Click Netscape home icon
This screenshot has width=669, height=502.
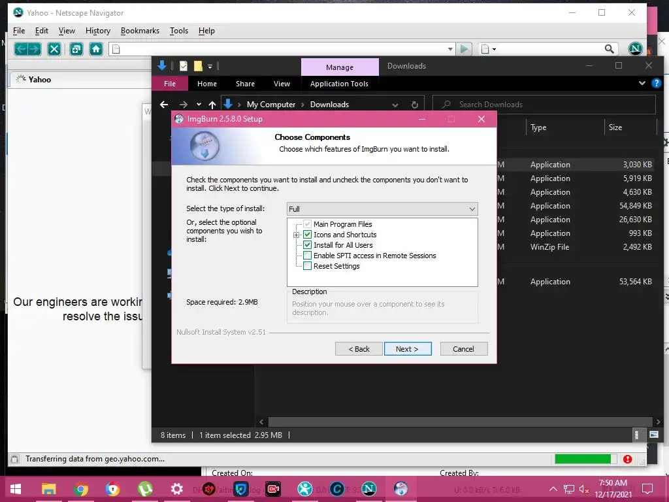[x=96, y=49]
